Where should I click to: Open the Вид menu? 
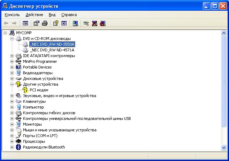(52, 15)
